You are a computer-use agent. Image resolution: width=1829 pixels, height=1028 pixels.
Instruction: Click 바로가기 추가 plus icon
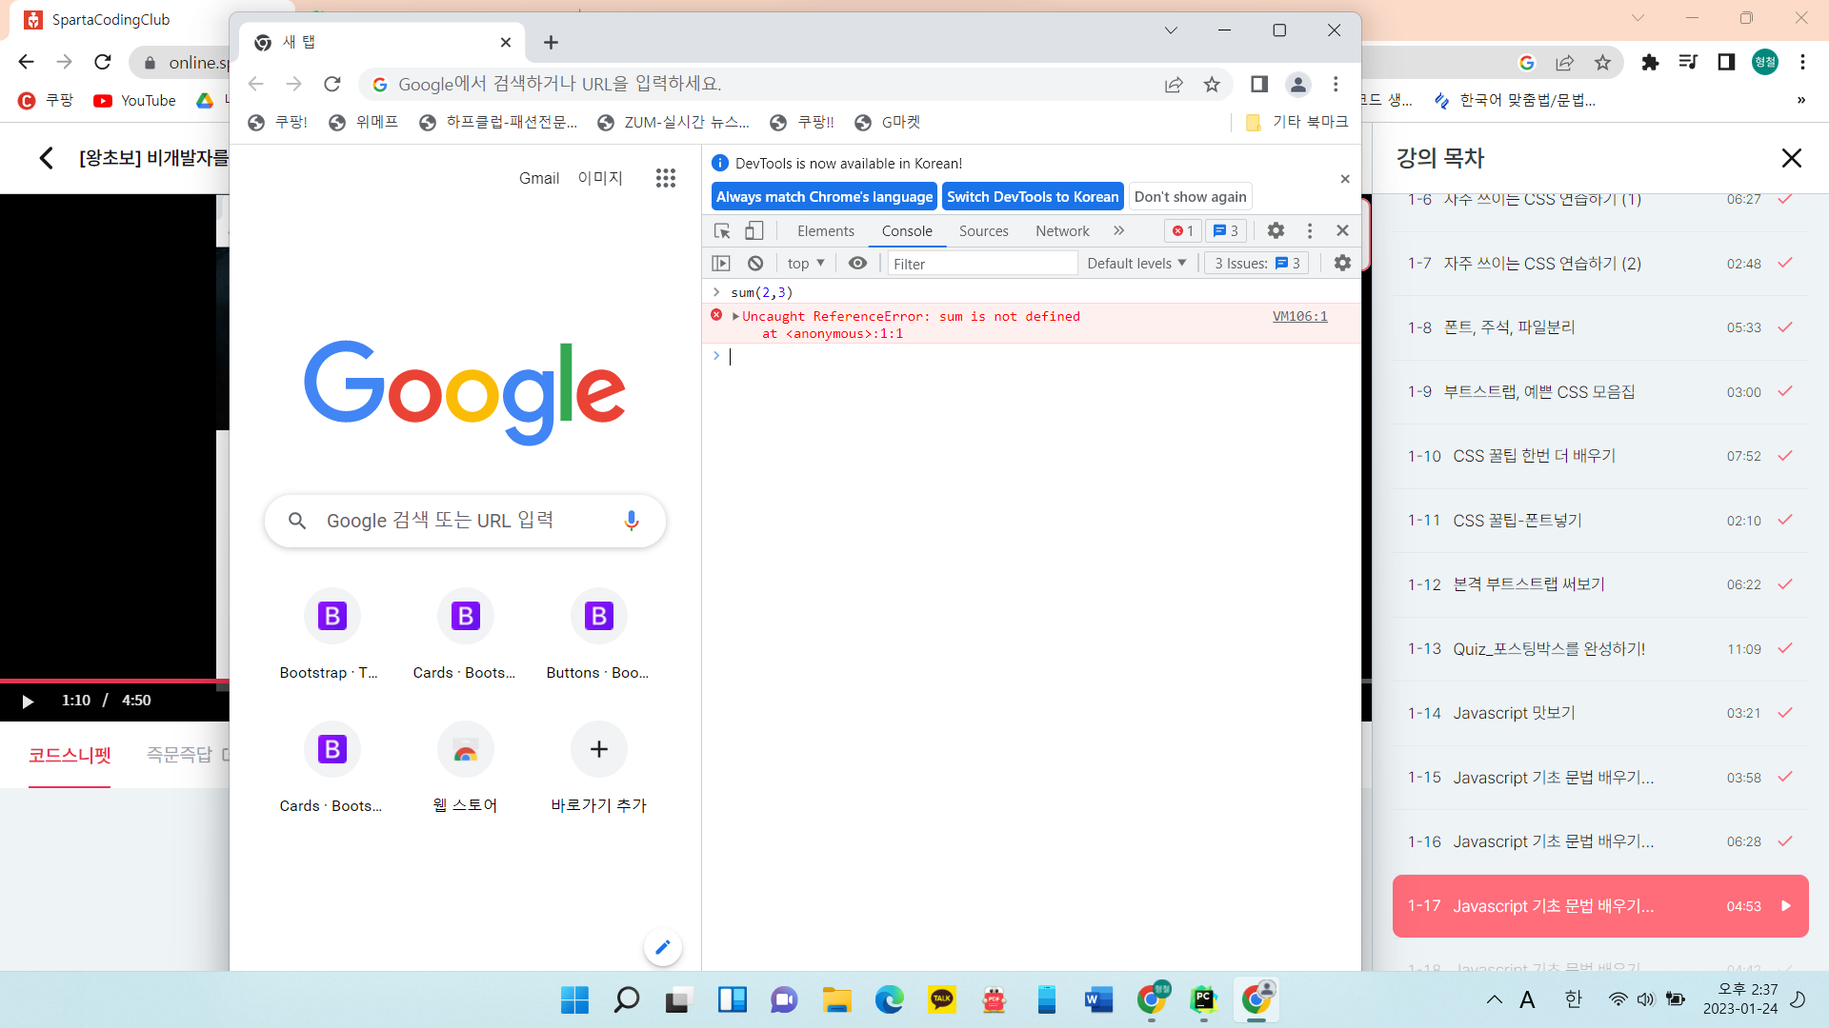598,750
